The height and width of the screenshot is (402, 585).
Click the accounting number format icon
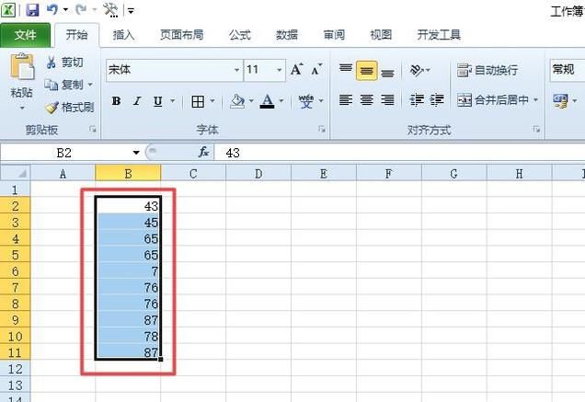point(561,101)
